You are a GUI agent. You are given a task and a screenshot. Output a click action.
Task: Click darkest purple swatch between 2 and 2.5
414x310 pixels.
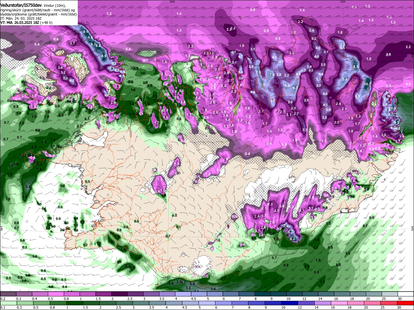[x=120, y=294]
